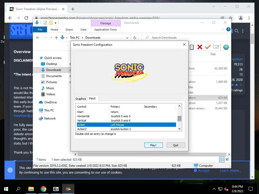Open View ribbon tab
259x194 pixels.
[x=83, y=30]
